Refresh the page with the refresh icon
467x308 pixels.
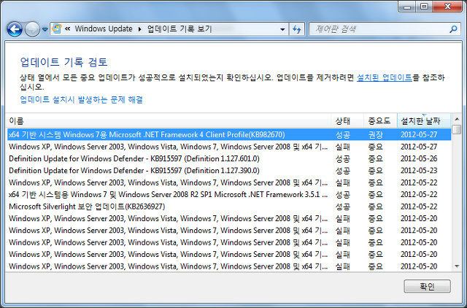pos(297,29)
